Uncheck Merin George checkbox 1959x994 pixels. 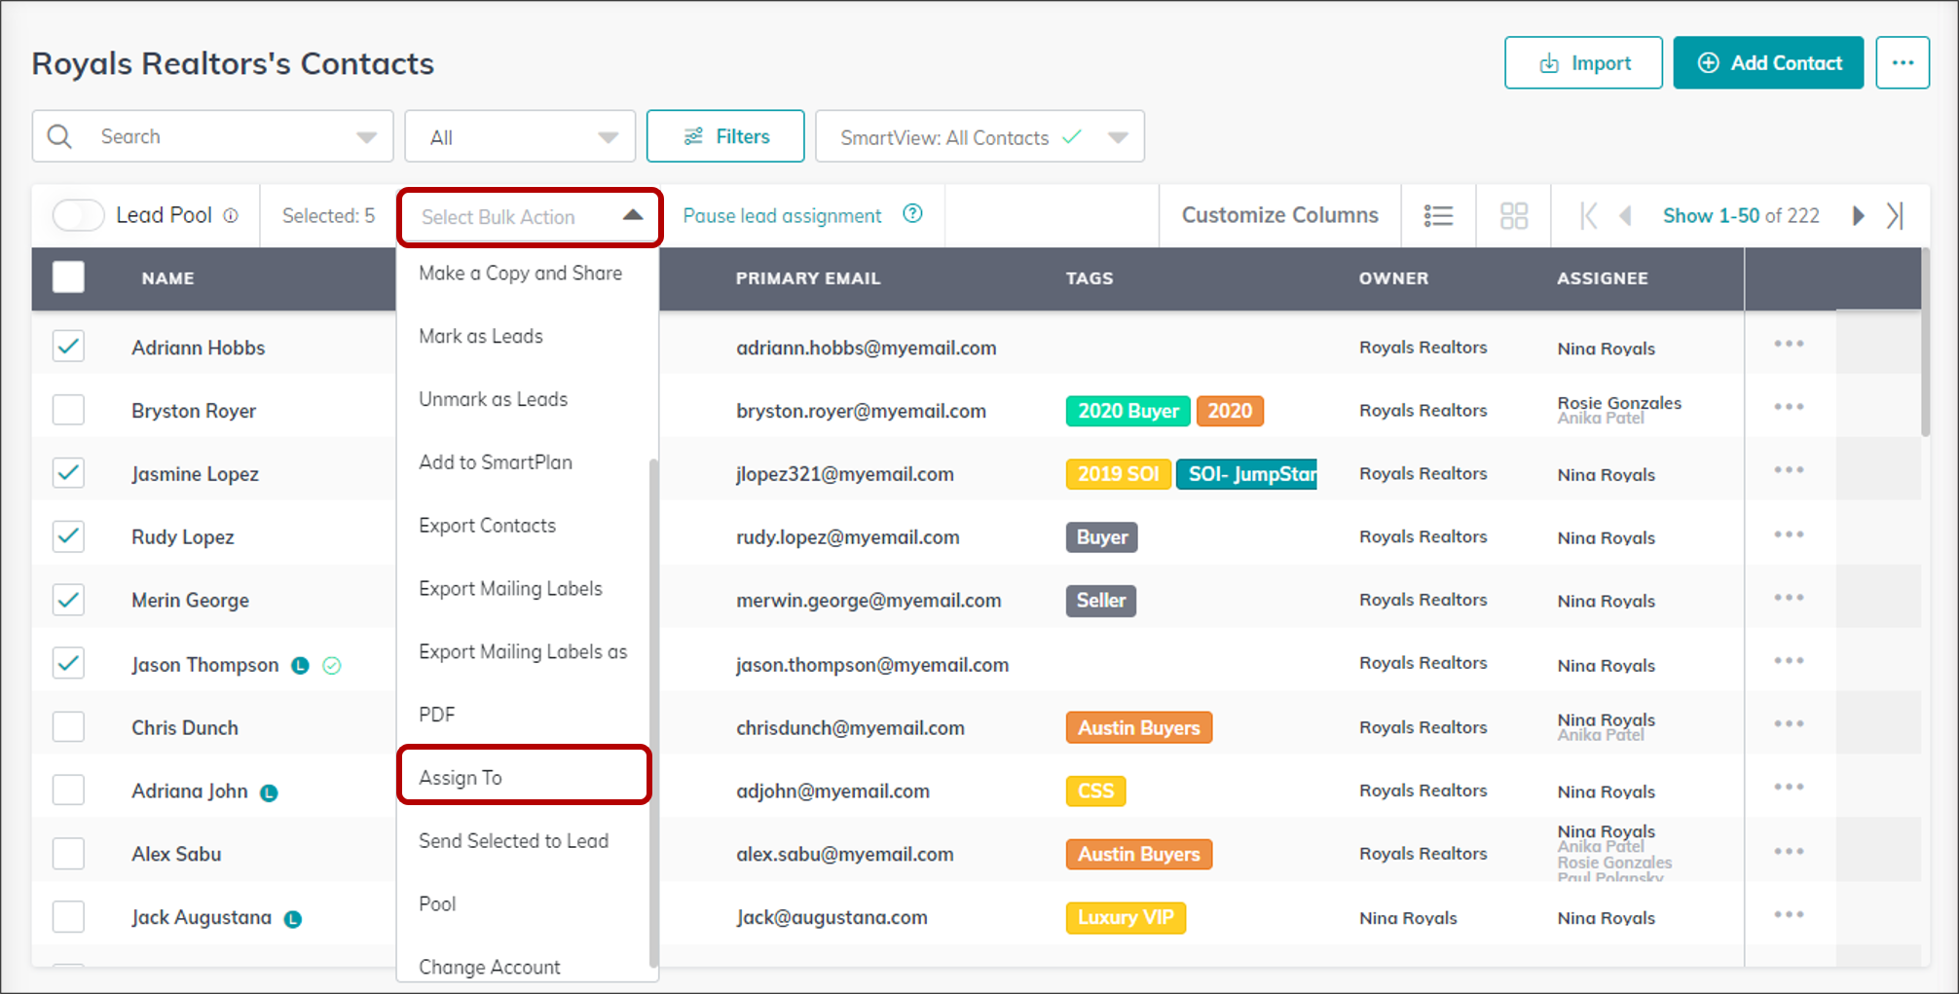68,600
